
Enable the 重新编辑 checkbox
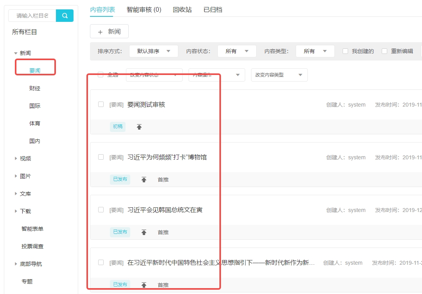(384, 51)
